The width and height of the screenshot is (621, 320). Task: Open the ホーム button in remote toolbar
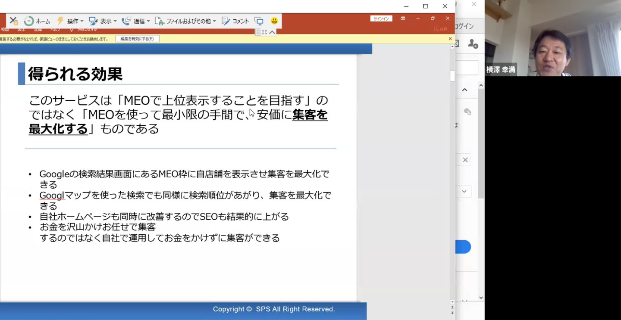(x=38, y=21)
